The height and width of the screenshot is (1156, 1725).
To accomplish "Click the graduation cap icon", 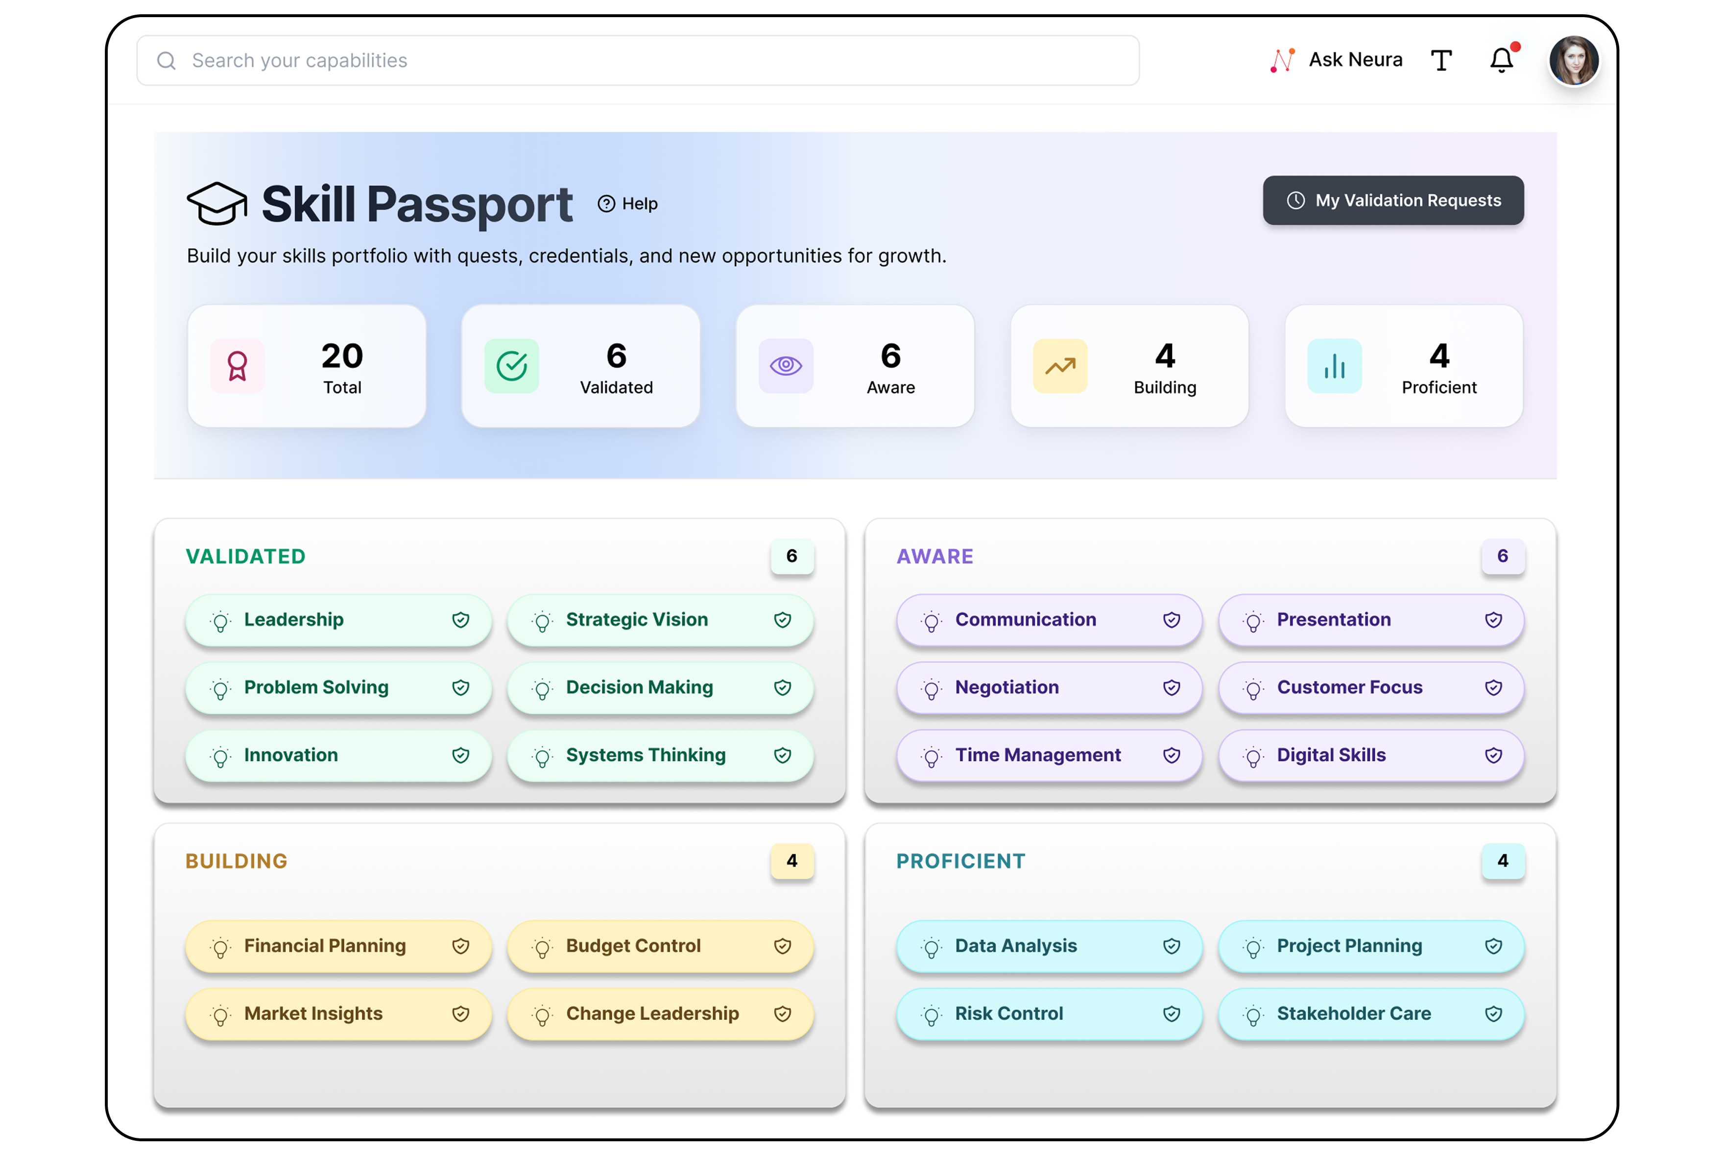I will coord(217,204).
